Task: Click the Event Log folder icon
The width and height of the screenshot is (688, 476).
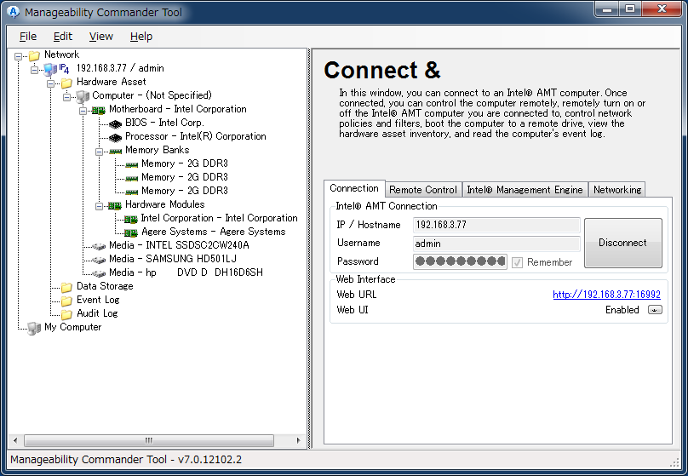Action: pos(66,300)
